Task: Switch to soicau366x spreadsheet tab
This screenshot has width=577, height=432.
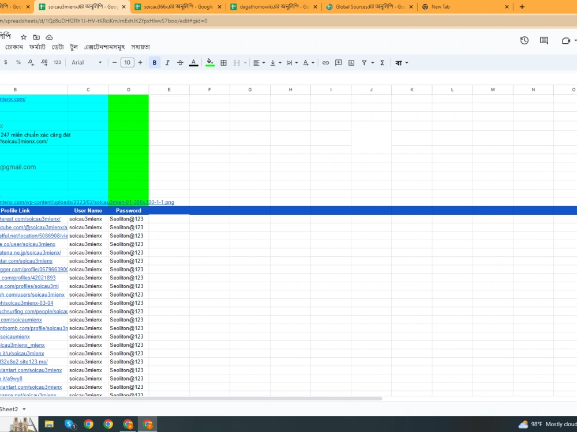Action: 178,6
